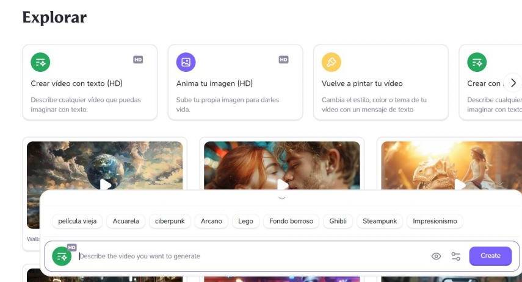This screenshot has height=282, width=522.
Task: Click the green text-to-video icon in first card
Action: click(x=40, y=62)
